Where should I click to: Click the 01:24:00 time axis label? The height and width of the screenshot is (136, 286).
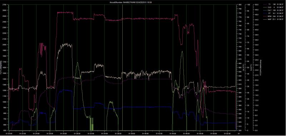pos(36,134)
